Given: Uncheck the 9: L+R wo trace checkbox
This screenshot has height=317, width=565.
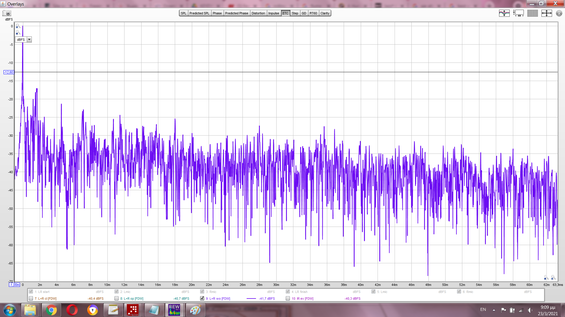Looking at the screenshot, I should tap(202, 298).
